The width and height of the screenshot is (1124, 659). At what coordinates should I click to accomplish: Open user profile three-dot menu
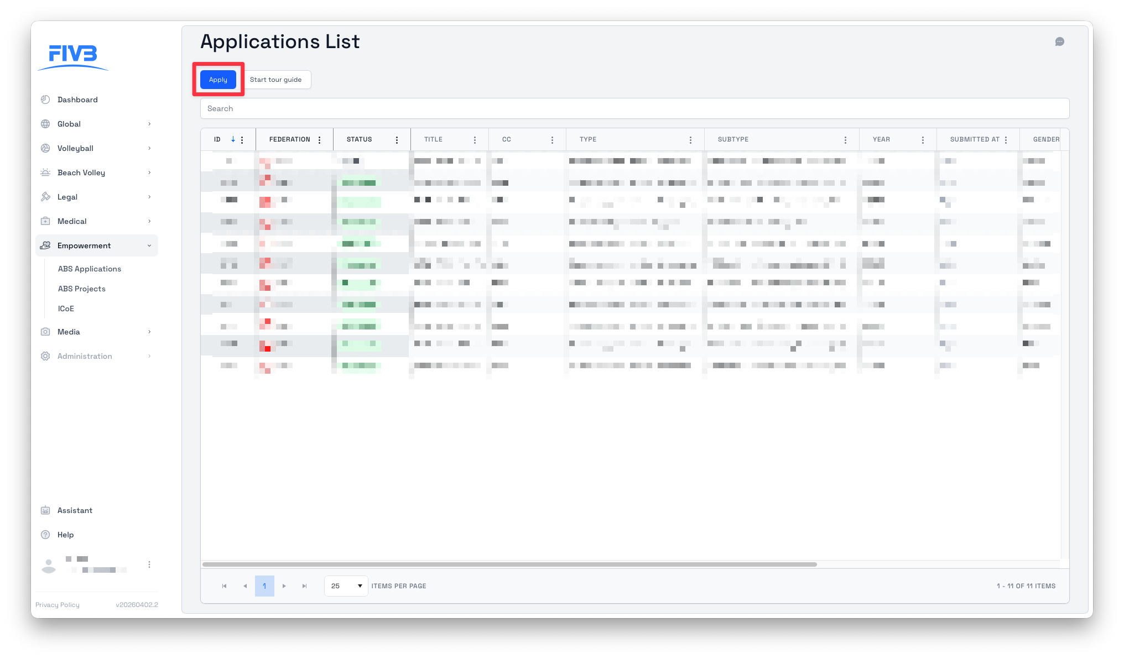click(149, 564)
